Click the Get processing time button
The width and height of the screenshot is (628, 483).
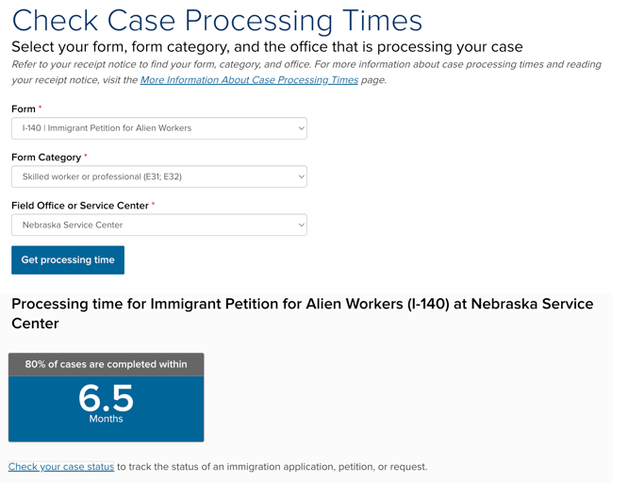pos(68,260)
